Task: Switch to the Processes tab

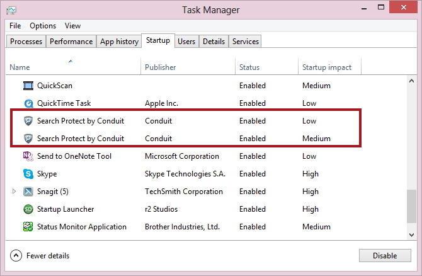Action: 26,42
